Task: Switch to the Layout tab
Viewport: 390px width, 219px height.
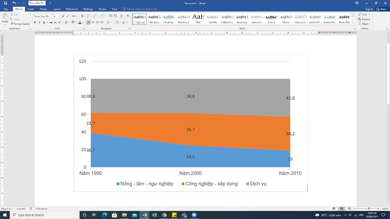Action: 56,9
